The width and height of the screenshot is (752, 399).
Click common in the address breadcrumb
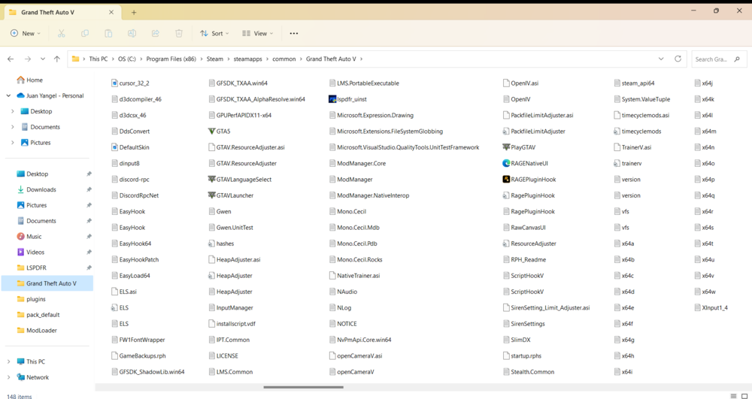(x=284, y=59)
